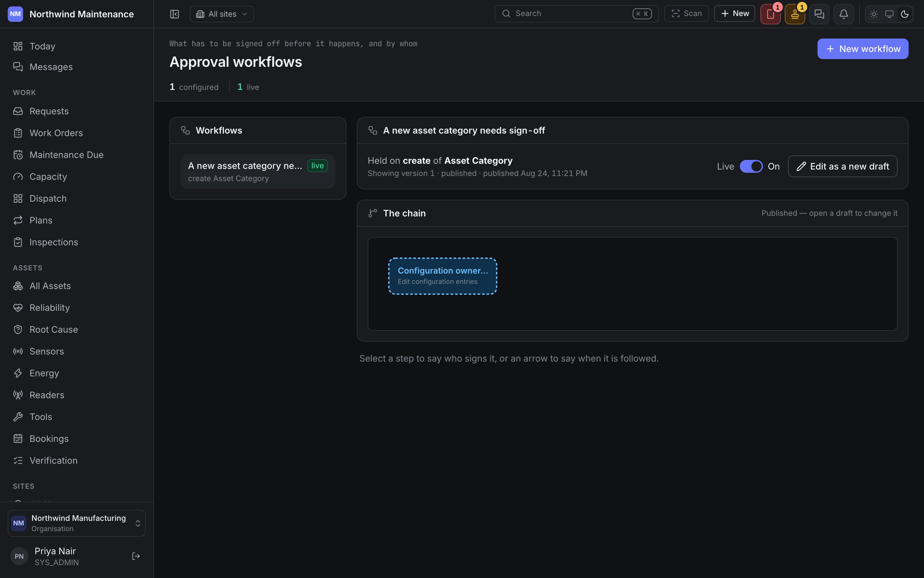Focus the Search field
The width and height of the screenshot is (924, 578).
click(x=577, y=14)
